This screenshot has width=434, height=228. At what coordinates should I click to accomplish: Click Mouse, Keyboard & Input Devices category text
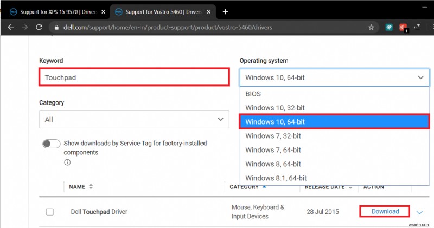[x=258, y=212]
